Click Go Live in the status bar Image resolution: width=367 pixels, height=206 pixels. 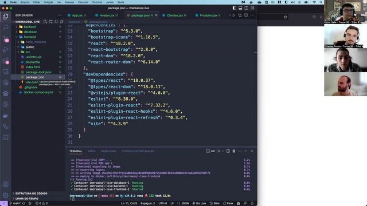point(199,203)
